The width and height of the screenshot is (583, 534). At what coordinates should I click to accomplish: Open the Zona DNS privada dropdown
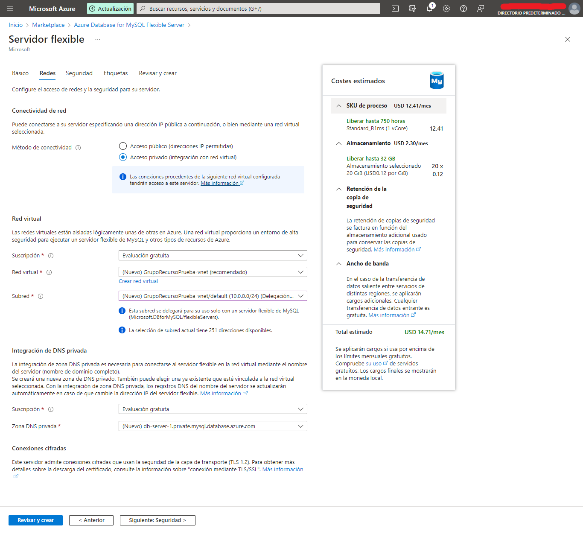213,426
